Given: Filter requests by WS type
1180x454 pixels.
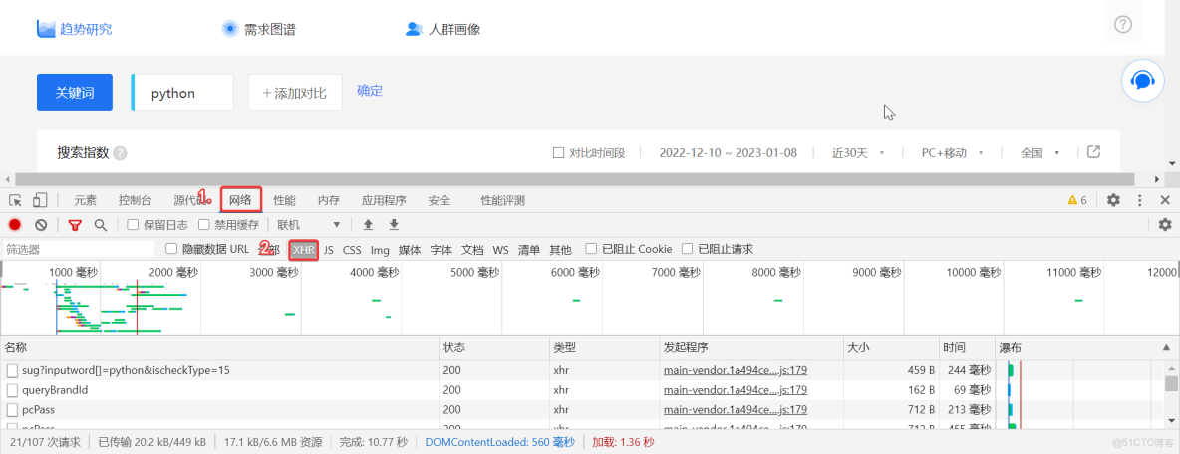Looking at the screenshot, I should click(501, 250).
